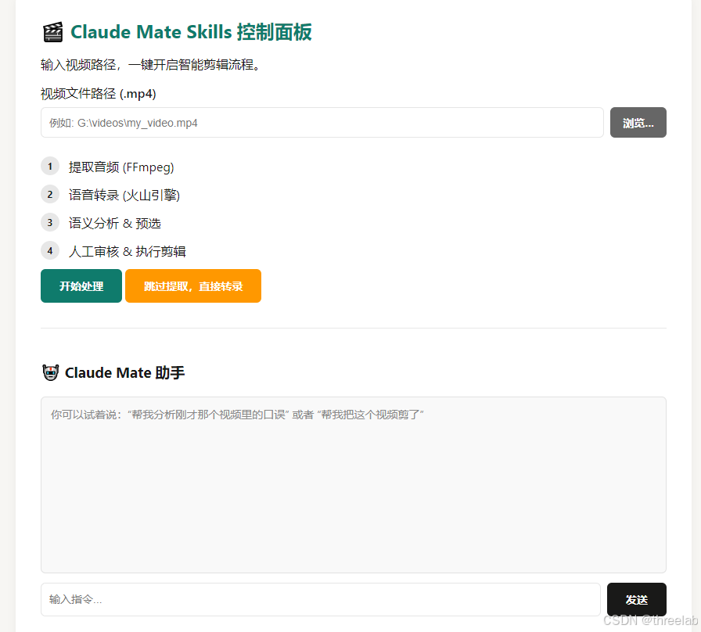Start processing with the 开始处理 button

click(x=81, y=286)
